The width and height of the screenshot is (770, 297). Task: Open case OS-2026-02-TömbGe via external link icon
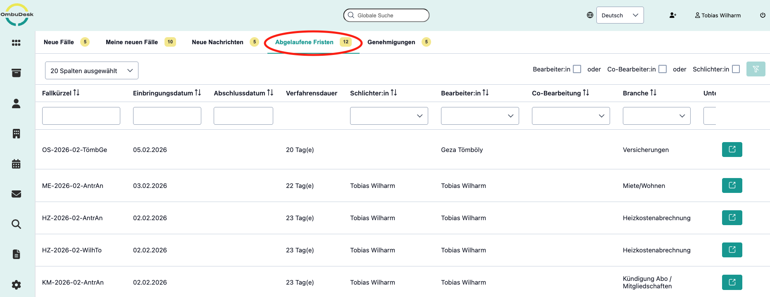[x=732, y=150]
